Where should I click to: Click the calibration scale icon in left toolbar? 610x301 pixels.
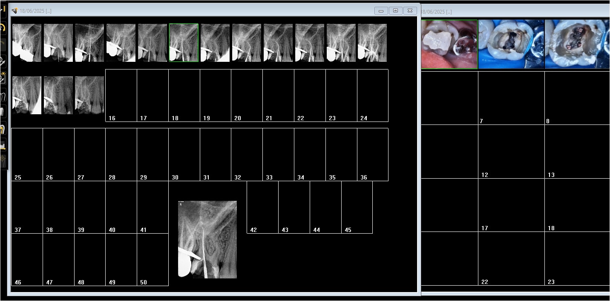point(3,145)
